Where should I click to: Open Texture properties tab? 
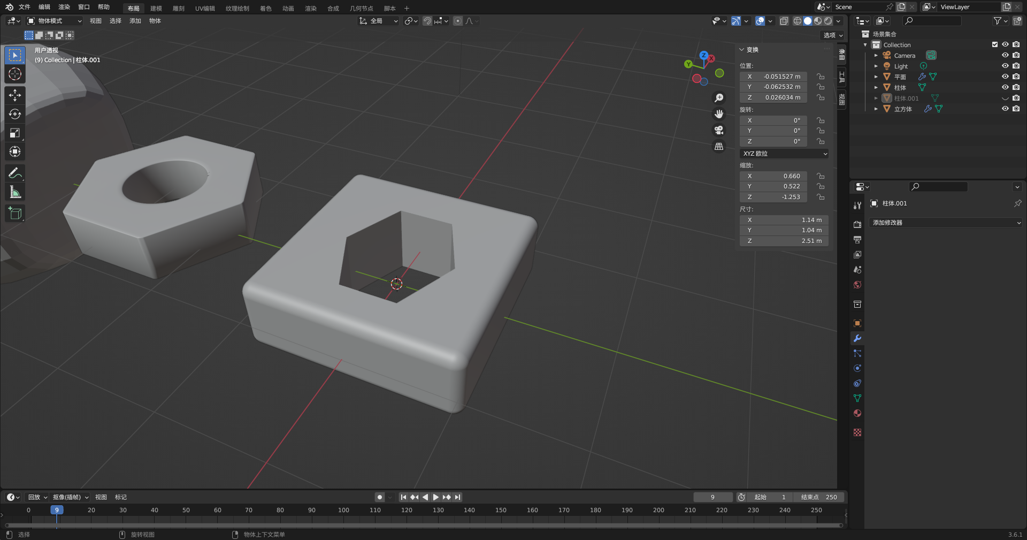pyautogui.click(x=857, y=432)
